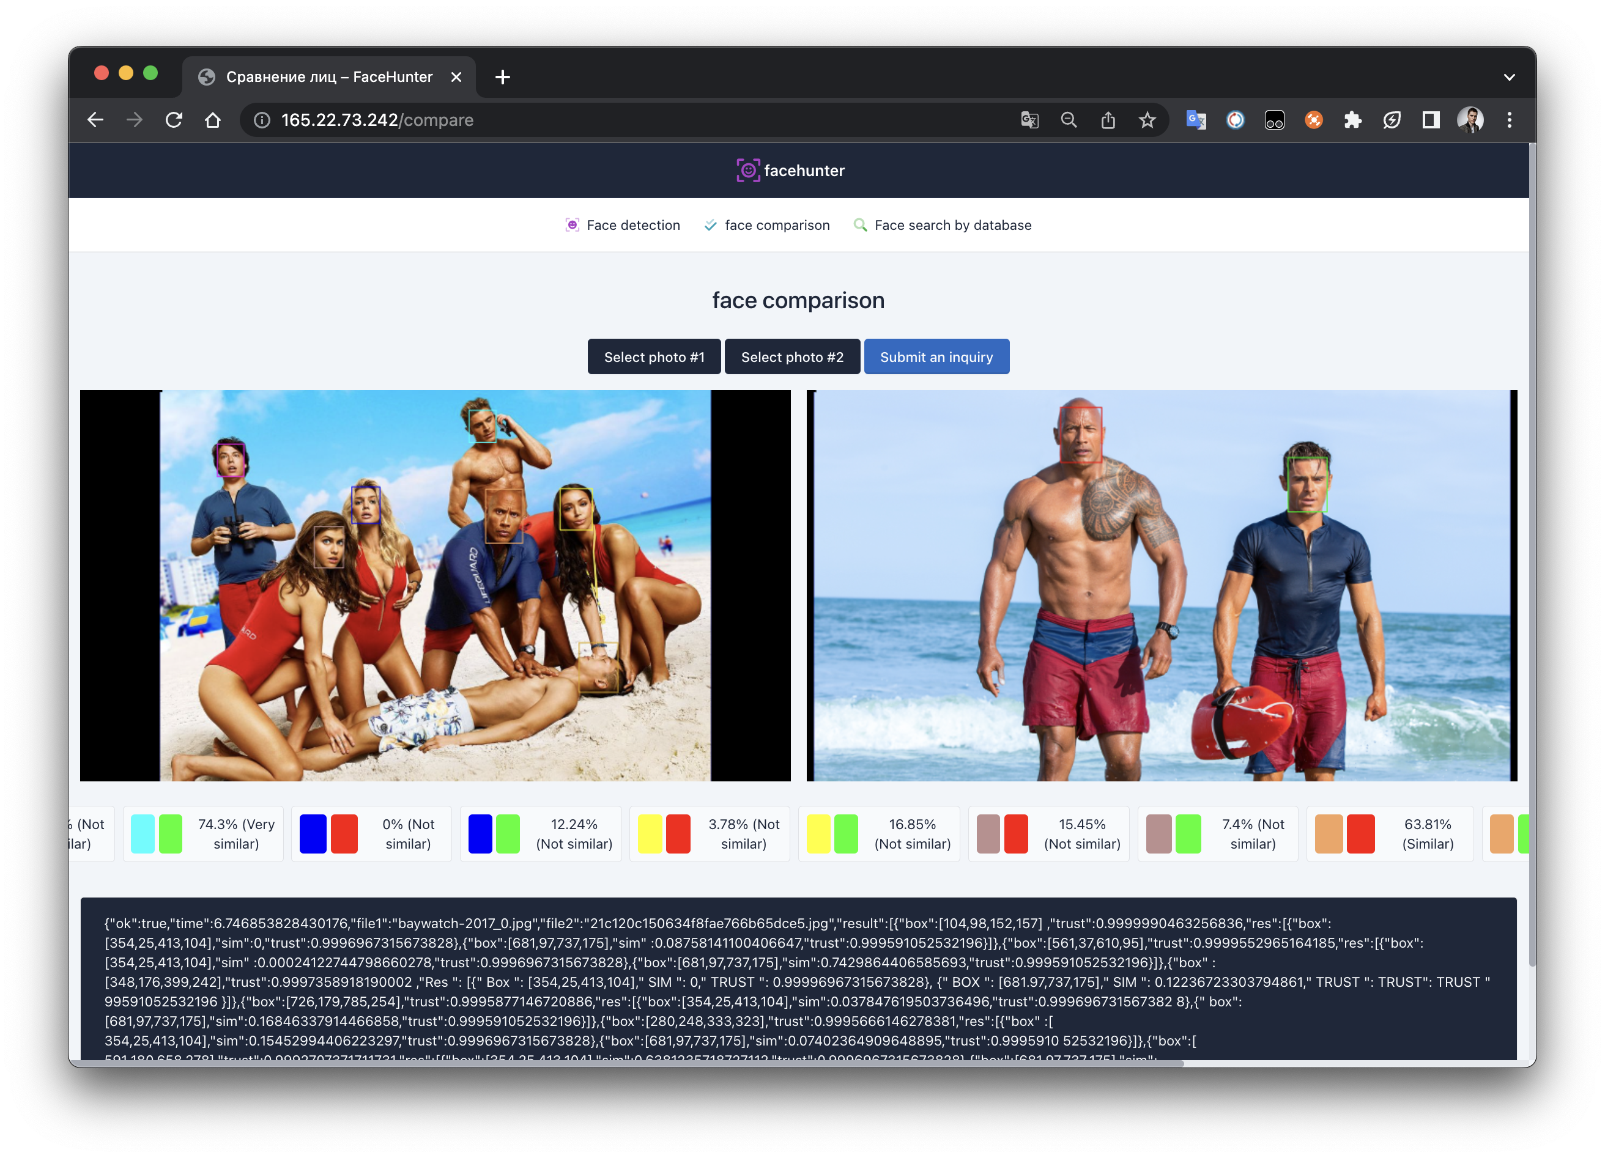Click the 74.3% (Very similar) text
The height and width of the screenshot is (1158, 1605).
click(x=236, y=834)
